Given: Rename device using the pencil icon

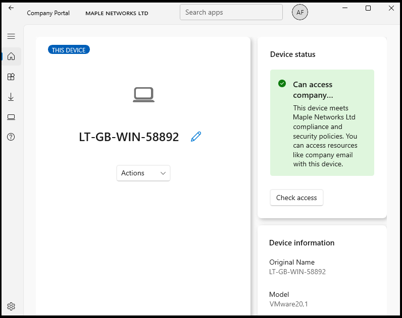Looking at the screenshot, I should (196, 137).
